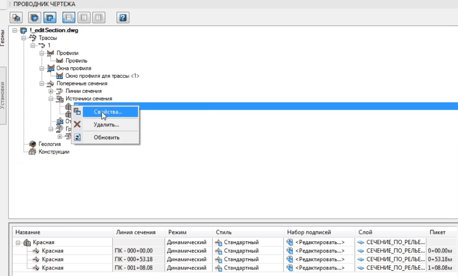Click the Пикет column header
The width and height of the screenshot is (458, 276).
coord(437,232)
